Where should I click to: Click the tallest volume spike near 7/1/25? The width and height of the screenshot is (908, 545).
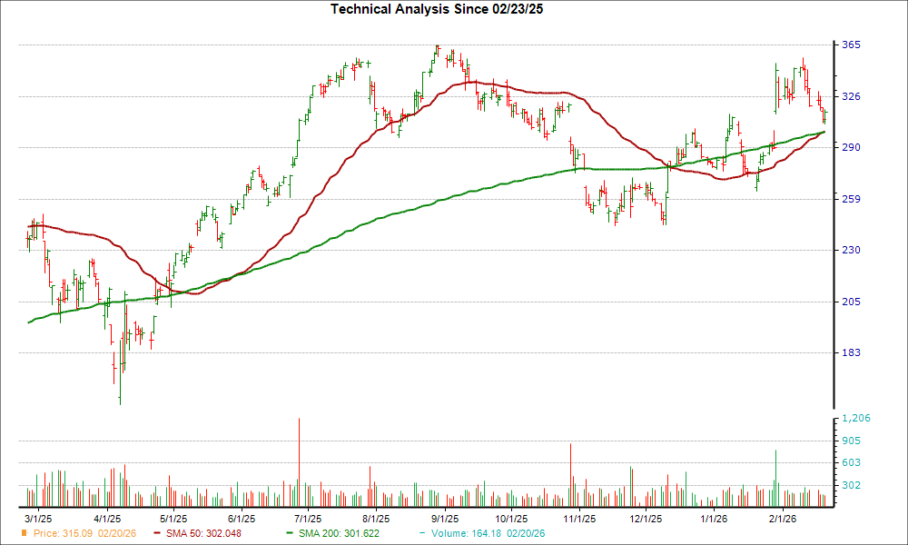click(x=300, y=459)
